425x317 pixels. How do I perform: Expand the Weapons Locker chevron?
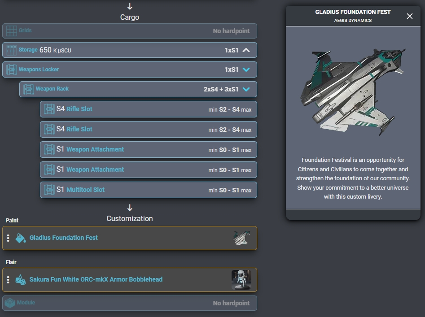[246, 69]
